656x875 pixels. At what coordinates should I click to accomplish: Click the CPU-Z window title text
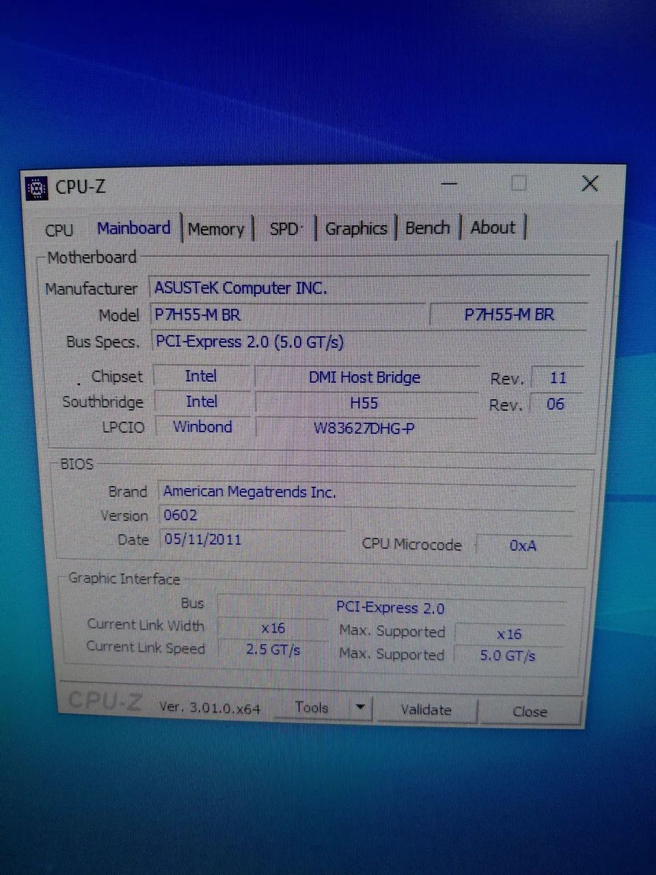[x=80, y=187]
